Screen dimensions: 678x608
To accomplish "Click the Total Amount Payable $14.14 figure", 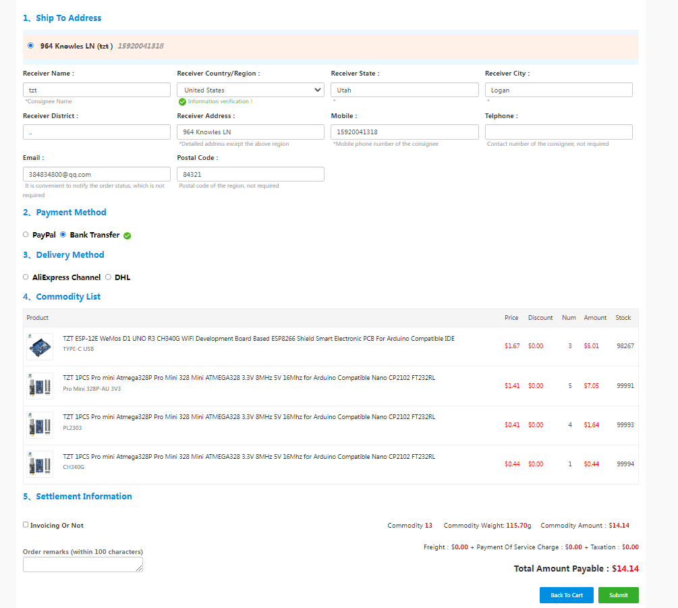I will click(625, 569).
